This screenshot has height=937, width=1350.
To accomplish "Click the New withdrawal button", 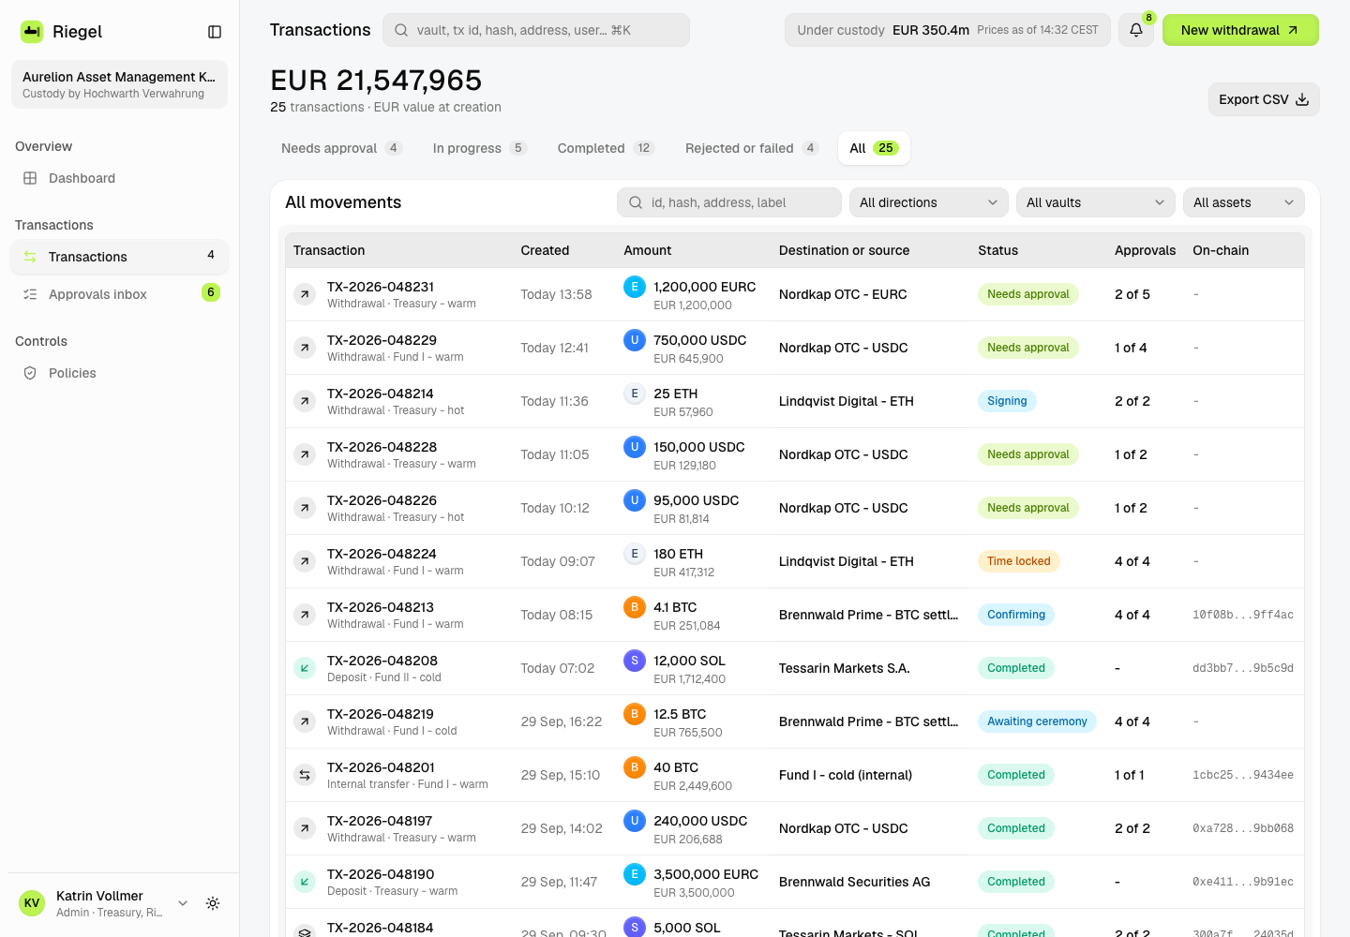I will coord(1240,30).
